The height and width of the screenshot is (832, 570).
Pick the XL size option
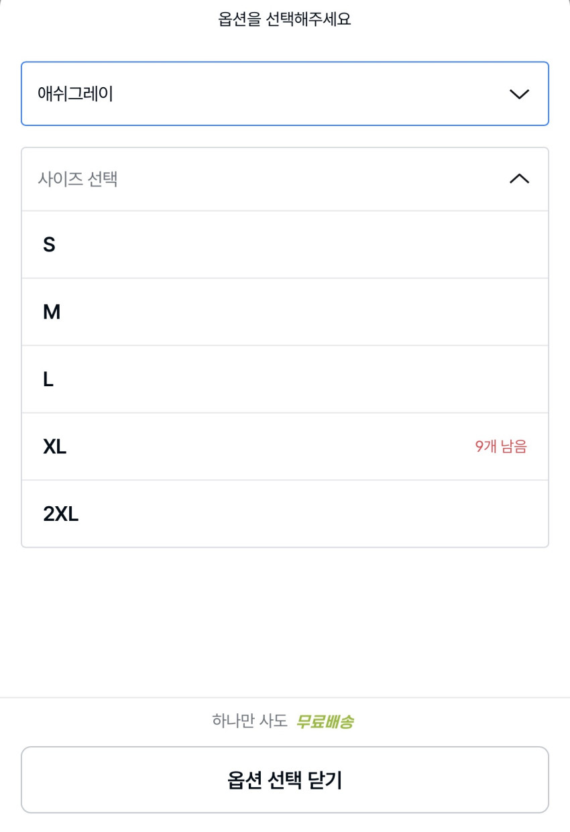click(55, 447)
